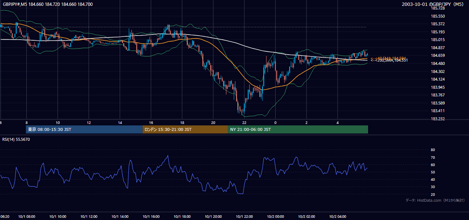This screenshot has height=220, width=469.
Task: Click the 10/1 10:00 time axis label
Action: (58, 217)
